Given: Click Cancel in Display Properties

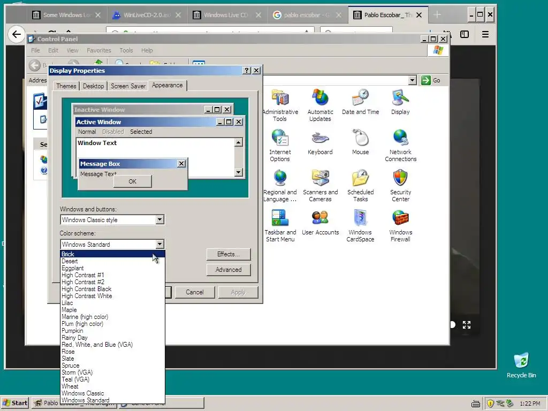Looking at the screenshot, I should pos(195,292).
